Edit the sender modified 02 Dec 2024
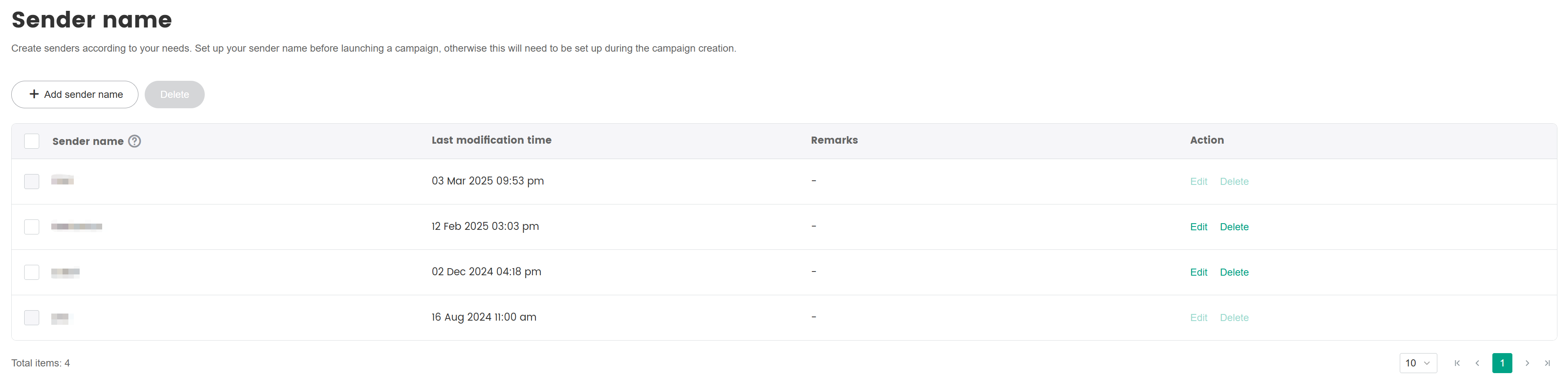 (x=1198, y=272)
